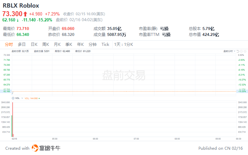
Task: Click the 62.160 price marker on axis
Action: (x=7, y=91)
